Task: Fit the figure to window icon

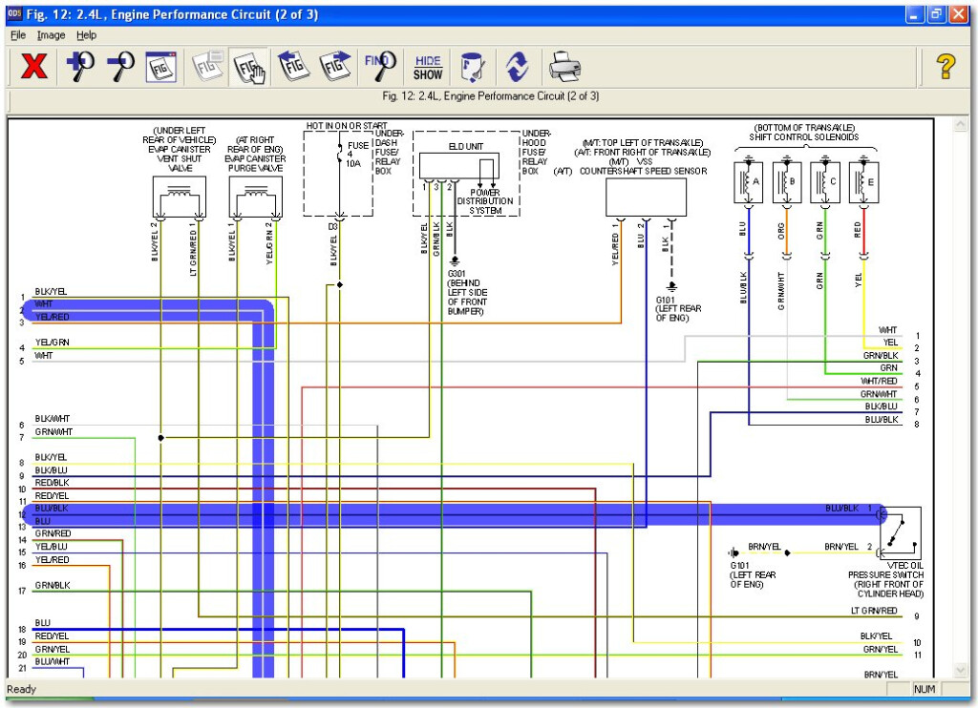Action: click(160, 67)
